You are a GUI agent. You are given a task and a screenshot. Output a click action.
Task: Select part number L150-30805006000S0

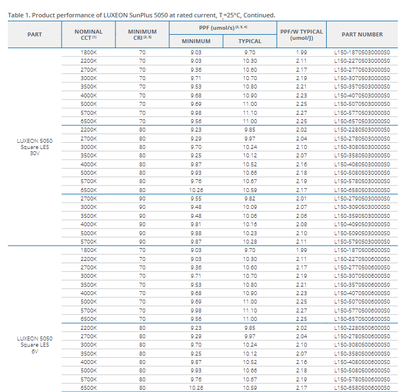point(362,345)
